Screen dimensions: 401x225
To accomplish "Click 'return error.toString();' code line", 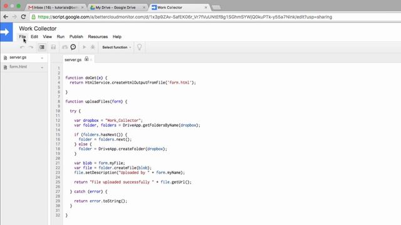I will (x=100, y=201).
